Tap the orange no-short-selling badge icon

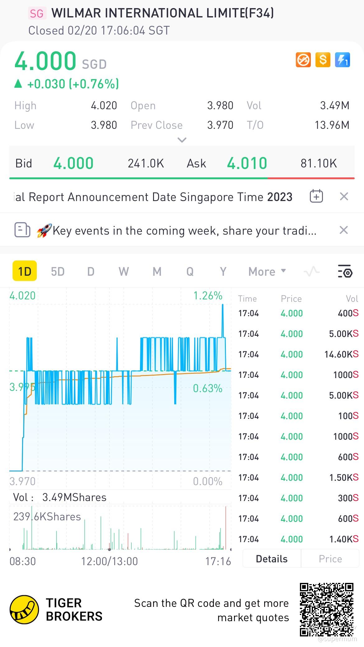(303, 60)
